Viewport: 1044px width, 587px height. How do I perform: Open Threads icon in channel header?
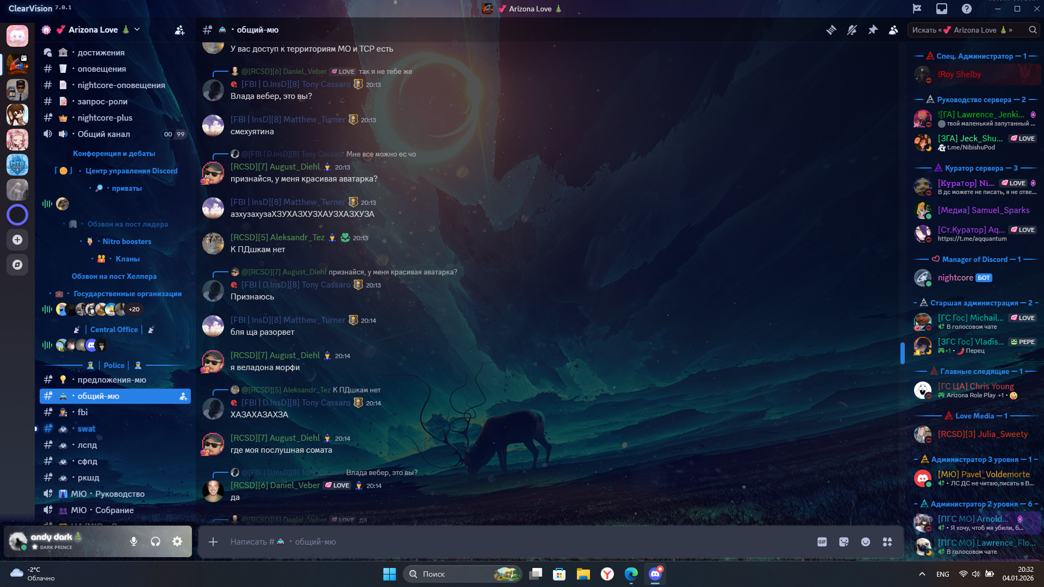[x=831, y=30]
